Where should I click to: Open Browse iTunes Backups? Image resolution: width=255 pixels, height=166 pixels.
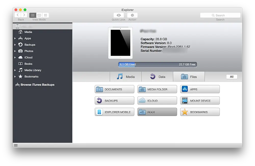[x=35, y=85]
